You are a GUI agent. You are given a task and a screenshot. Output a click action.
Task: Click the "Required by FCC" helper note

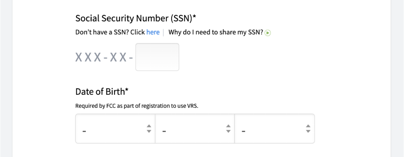point(136,106)
